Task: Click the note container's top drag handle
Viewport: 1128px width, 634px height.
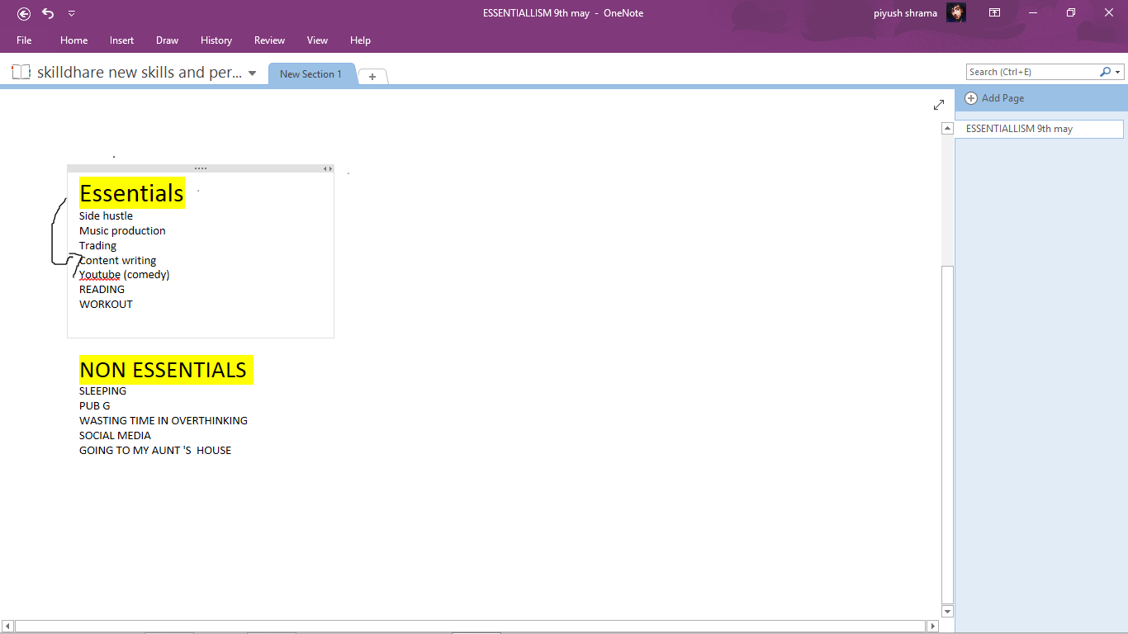Action: (201, 168)
